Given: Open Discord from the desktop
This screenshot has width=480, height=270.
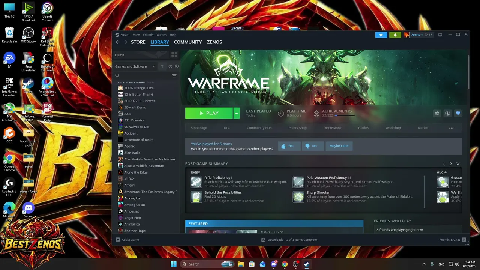Looking at the screenshot, I should tap(28, 210).
